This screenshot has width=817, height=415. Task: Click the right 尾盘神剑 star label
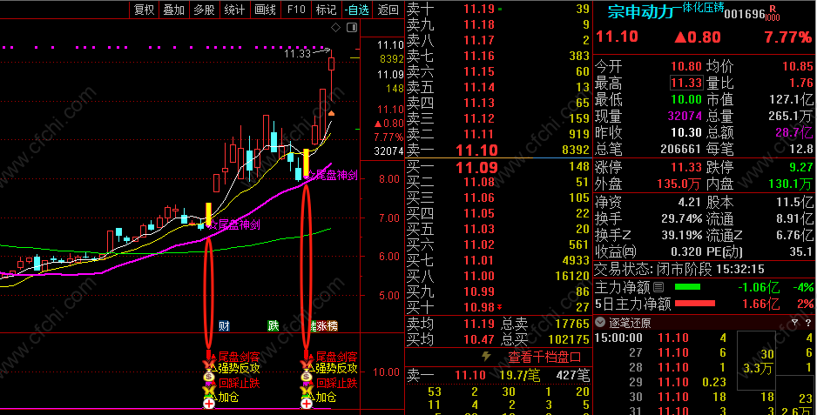click(x=332, y=175)
